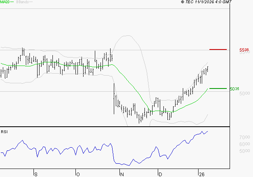Click the 5000 price axis label
The image size is (253, 177).
click(x=245, y=93)
